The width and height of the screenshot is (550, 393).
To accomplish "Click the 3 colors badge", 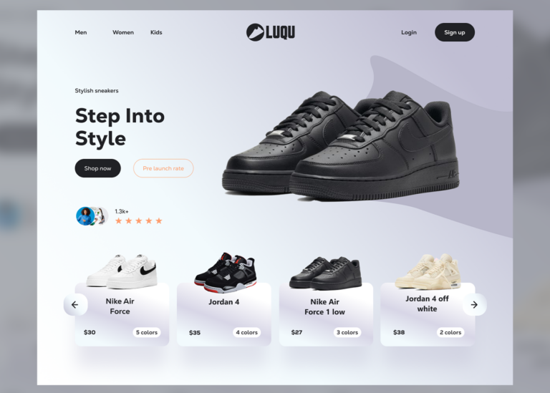I will 347,332.
